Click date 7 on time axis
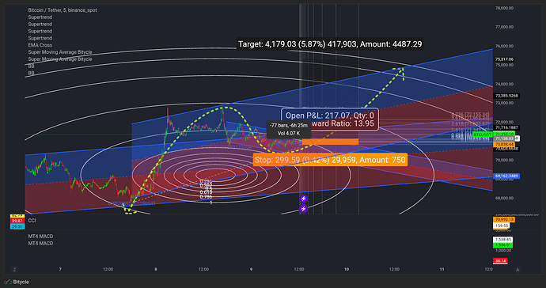The height and width of the screenshot is (288, 546). 60,269
